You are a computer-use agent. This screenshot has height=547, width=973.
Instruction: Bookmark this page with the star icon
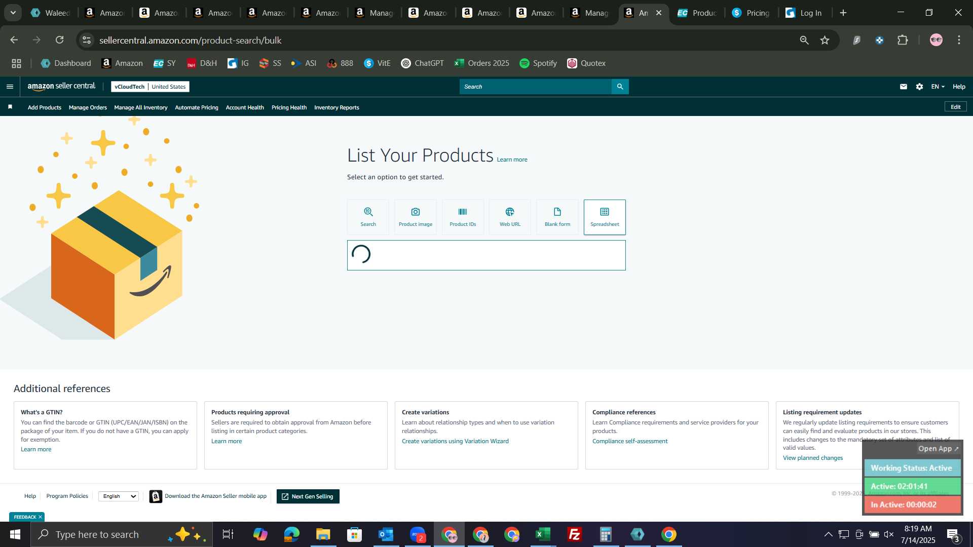[x=825, y=40]
